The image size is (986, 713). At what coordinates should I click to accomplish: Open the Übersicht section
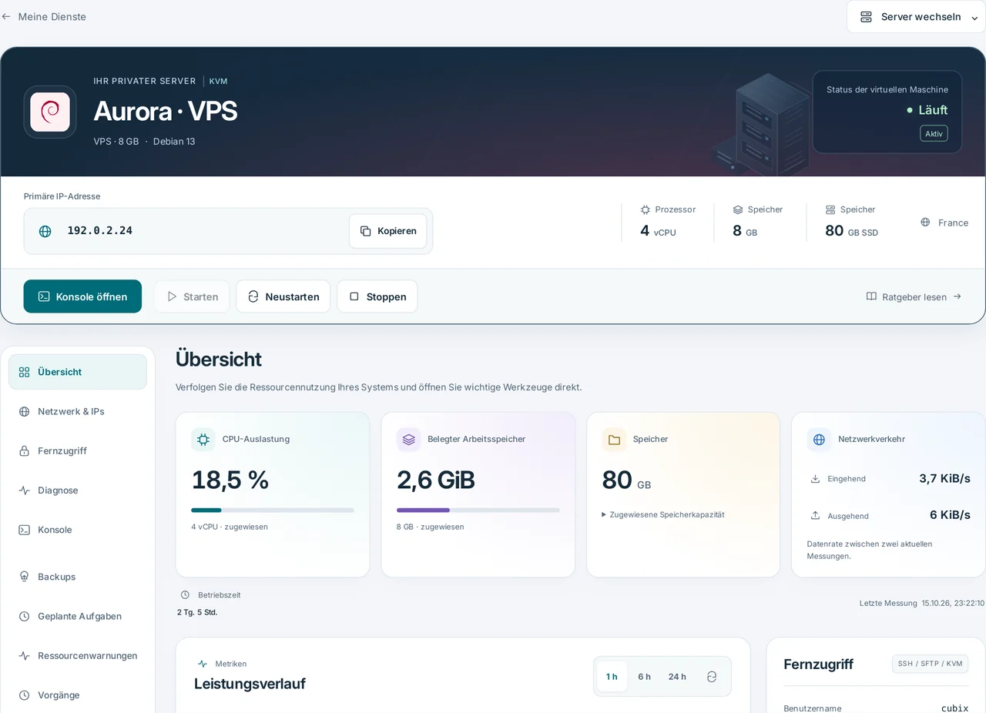pyautogui.click(x=78, y=372)
